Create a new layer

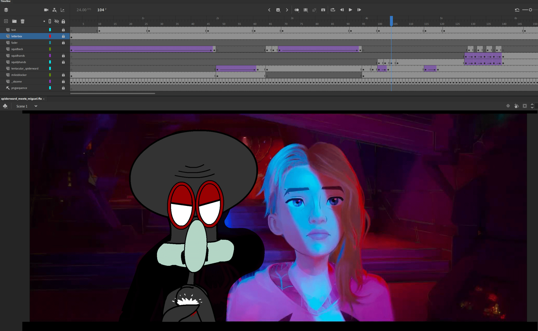point(6,21)
